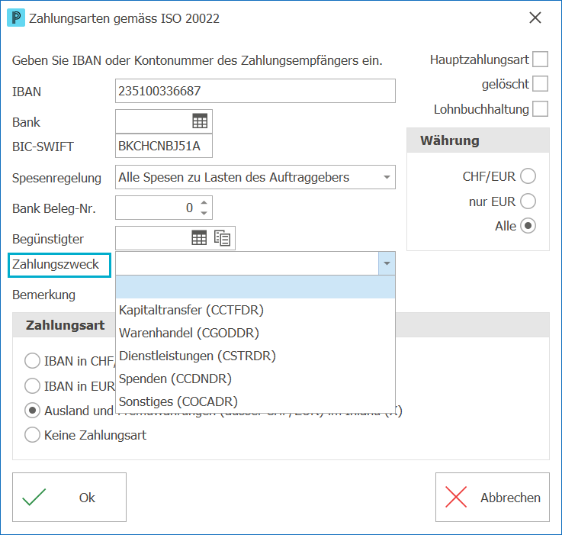The height and width of the screenshot is (535, 562).
Task: Choose Keine Zahlungsart radio button
Action: point(32,435)
